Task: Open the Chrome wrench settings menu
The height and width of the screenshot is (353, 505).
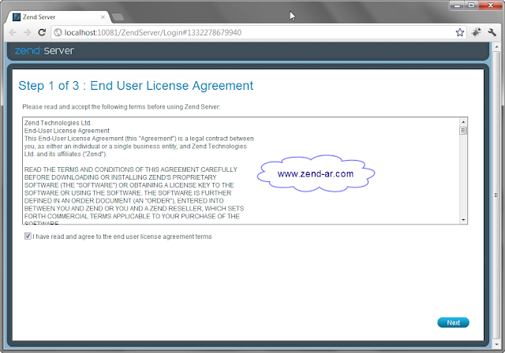Action: [492, 32]
